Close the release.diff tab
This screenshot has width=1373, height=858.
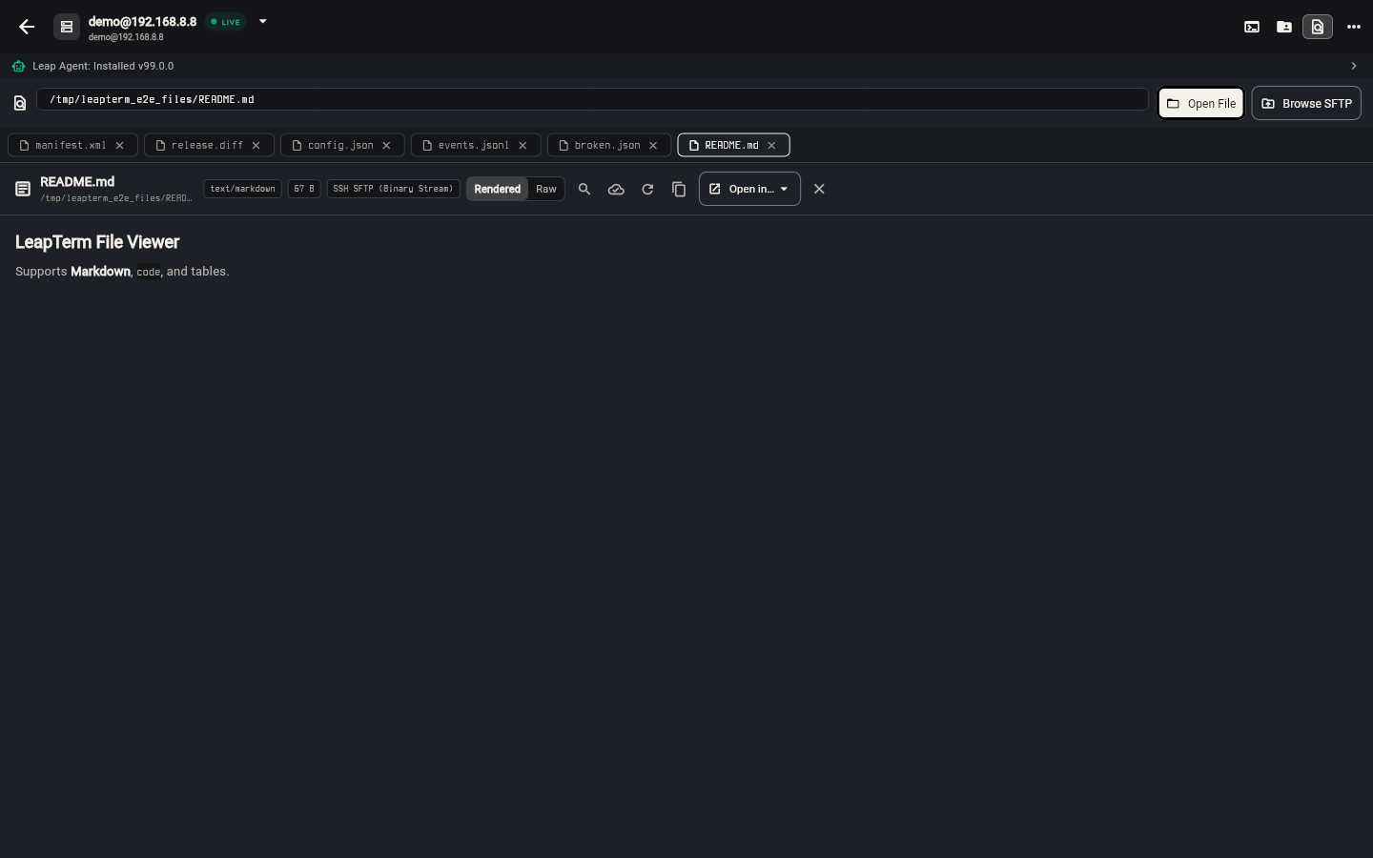click(x=256, y=145)
